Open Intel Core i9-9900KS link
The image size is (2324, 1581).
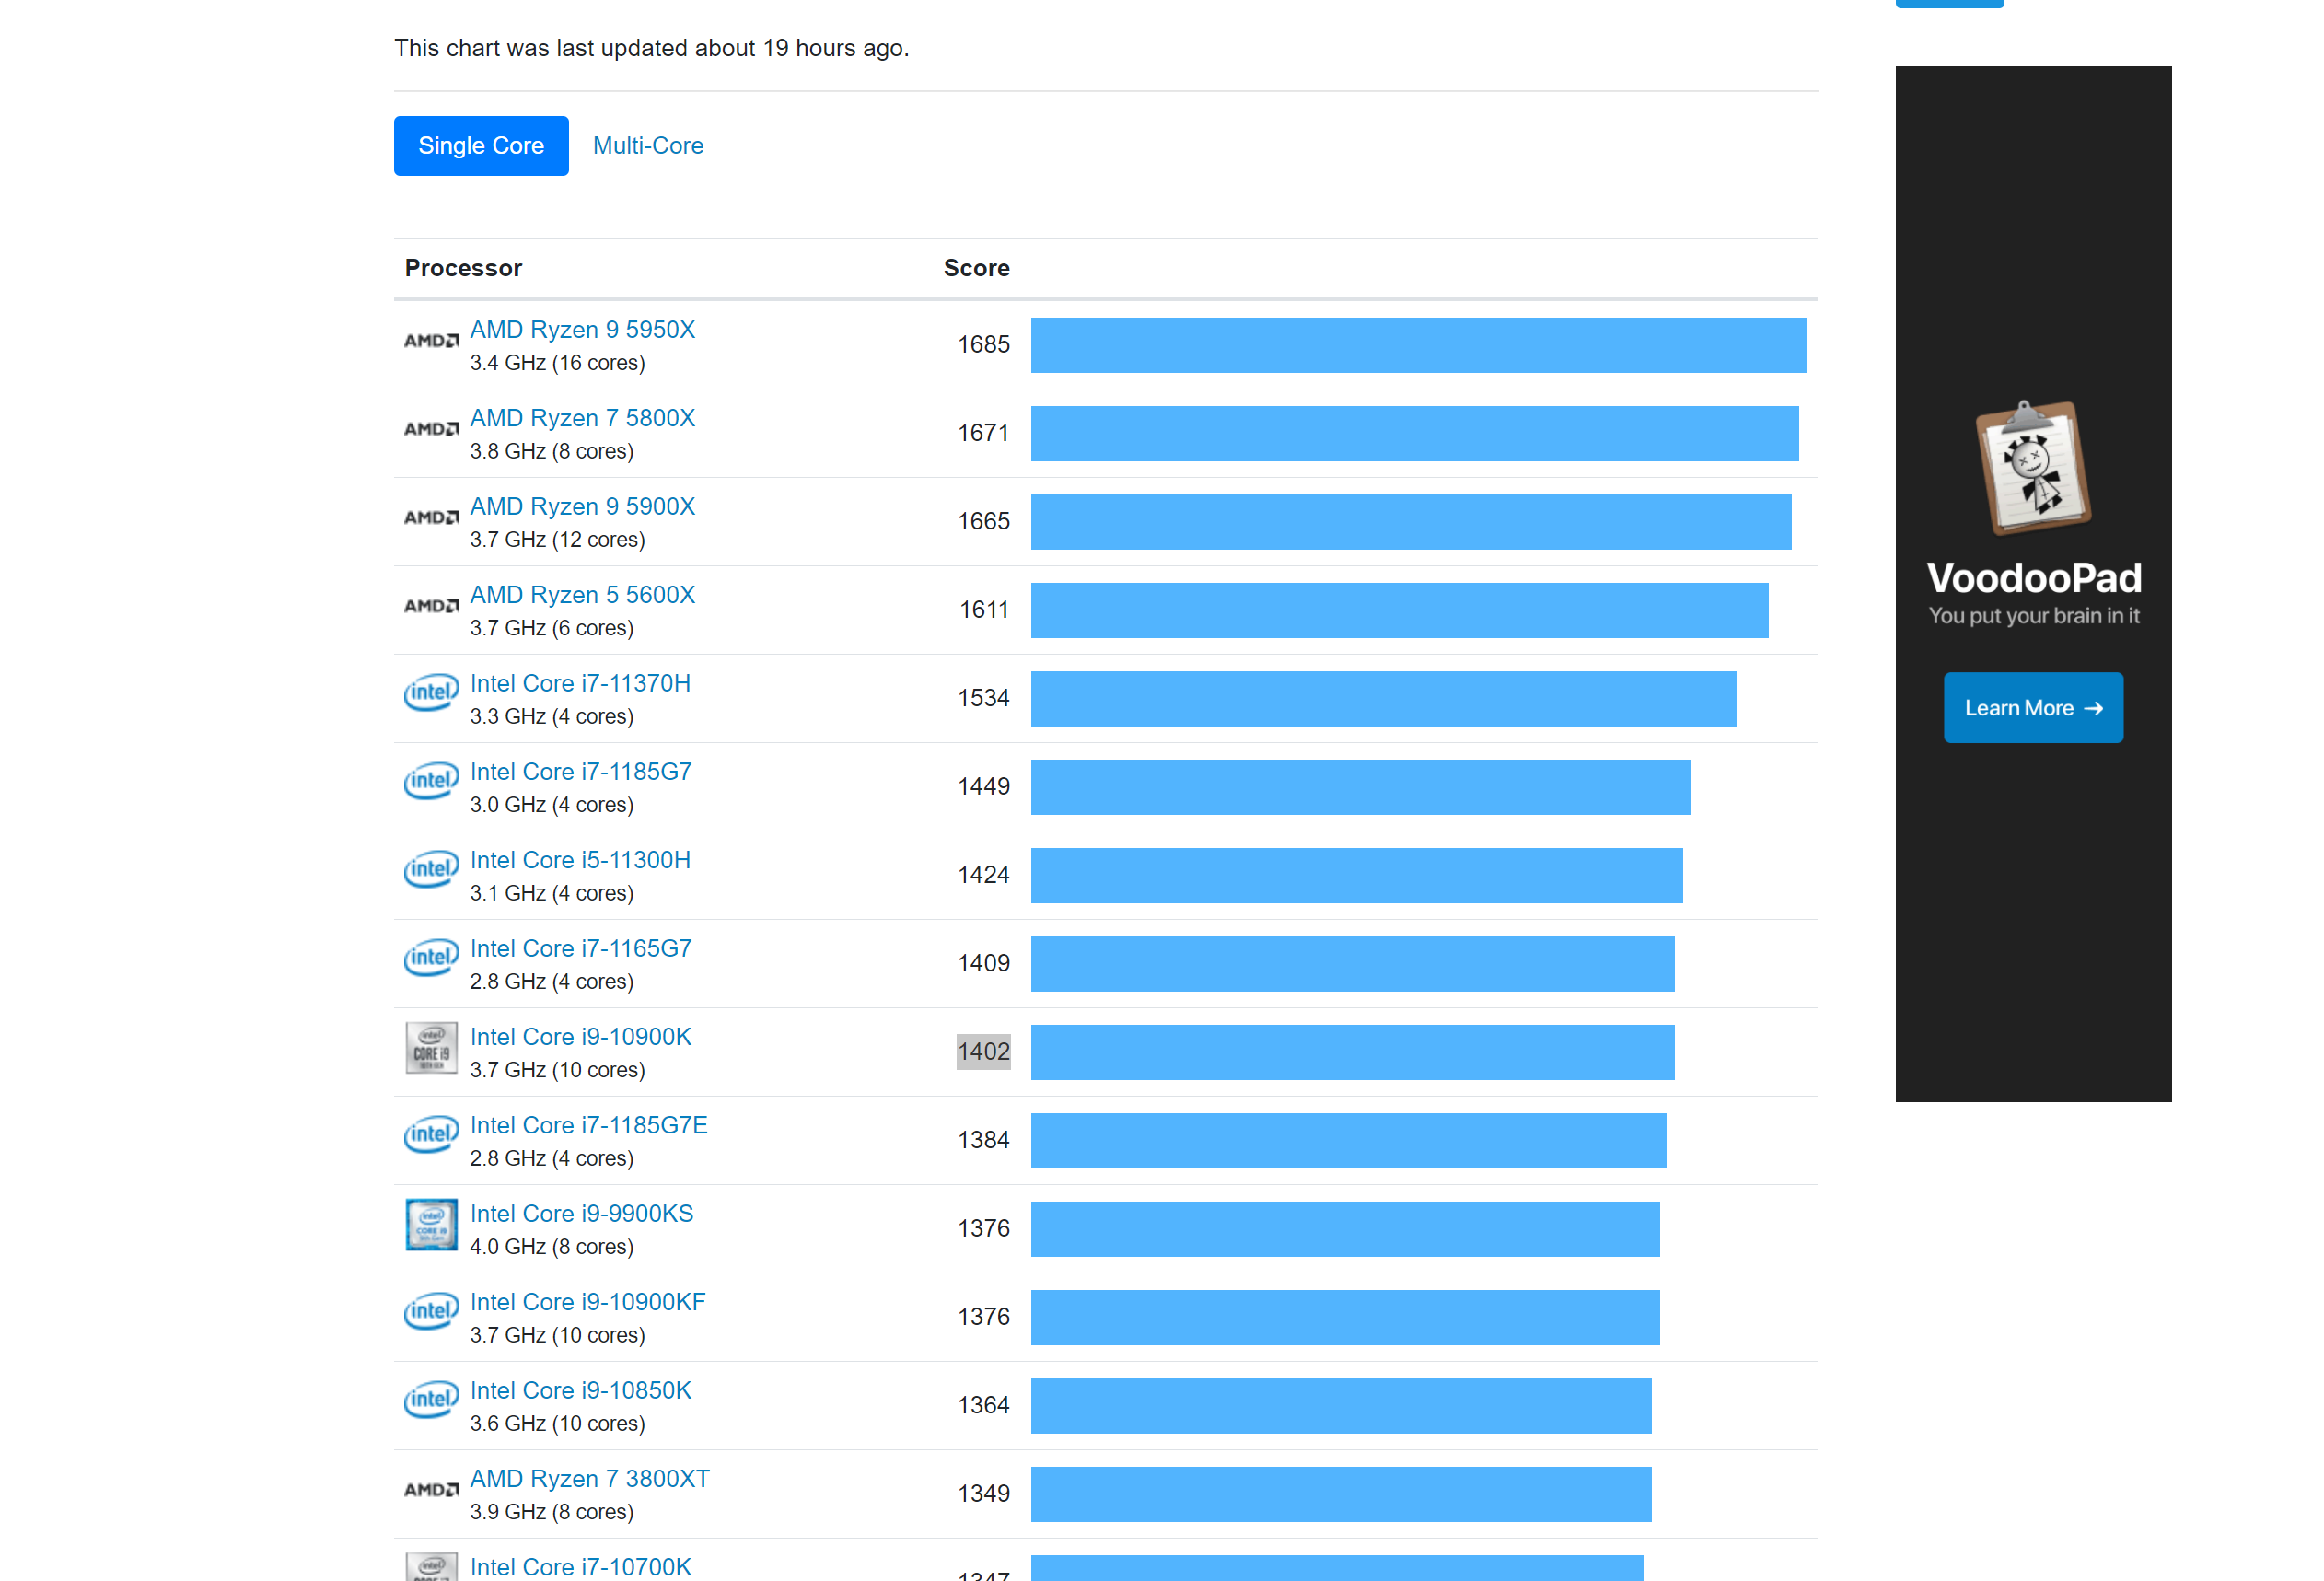pyautogui.click(x=582, y=1214)
